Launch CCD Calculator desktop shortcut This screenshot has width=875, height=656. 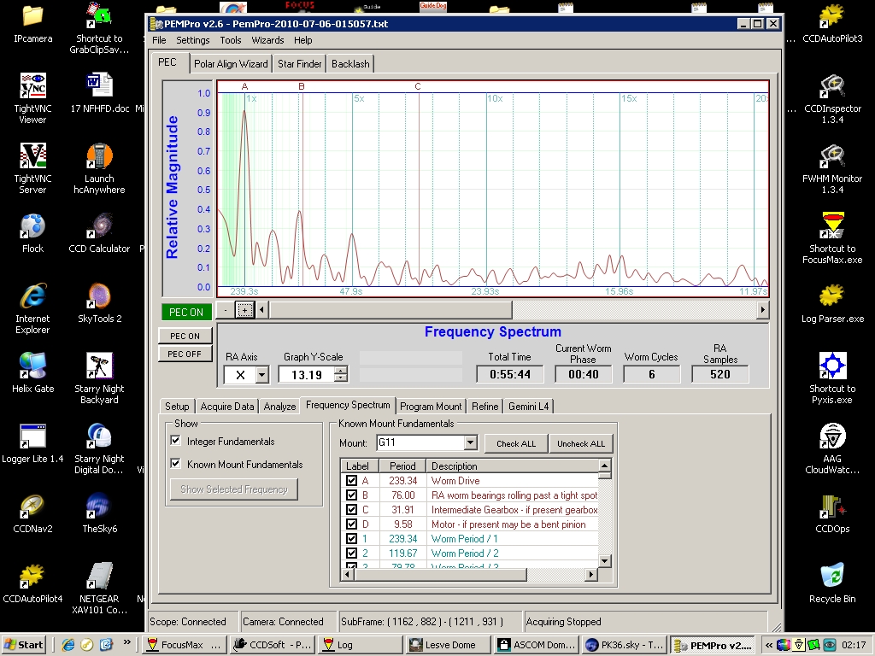100,234
